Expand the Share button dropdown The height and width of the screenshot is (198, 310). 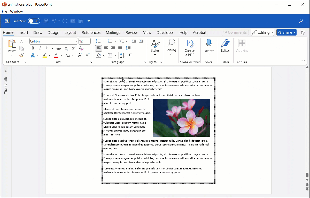point(295,32)
